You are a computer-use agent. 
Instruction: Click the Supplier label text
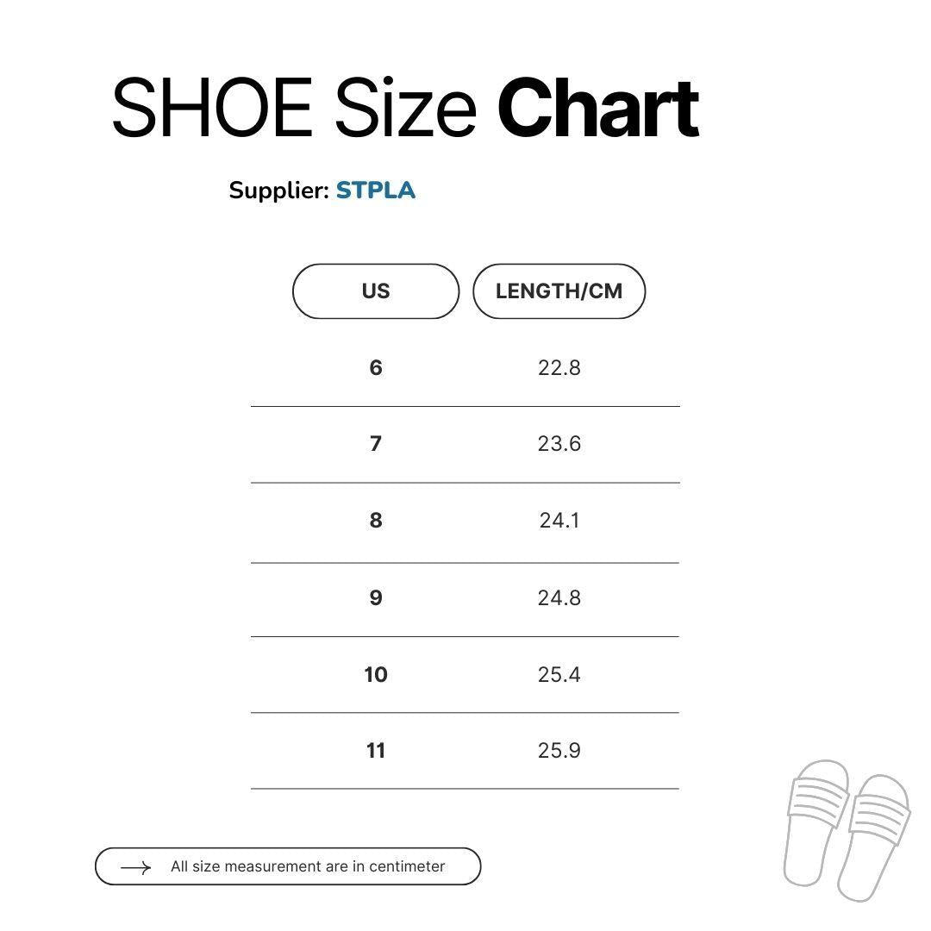[x=278, y=191]
